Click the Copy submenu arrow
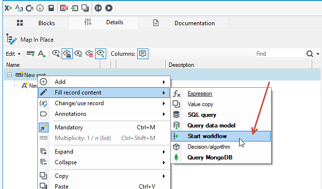Screen dimensions: 322x189 tap(164, 176)
